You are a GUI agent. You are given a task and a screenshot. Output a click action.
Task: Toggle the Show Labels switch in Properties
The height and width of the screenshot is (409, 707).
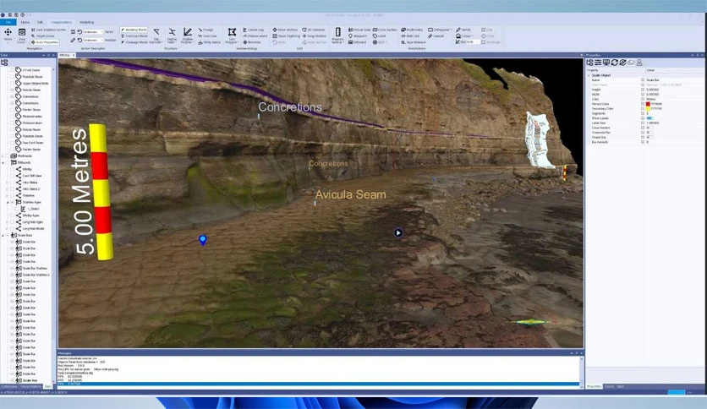(649, 118)
